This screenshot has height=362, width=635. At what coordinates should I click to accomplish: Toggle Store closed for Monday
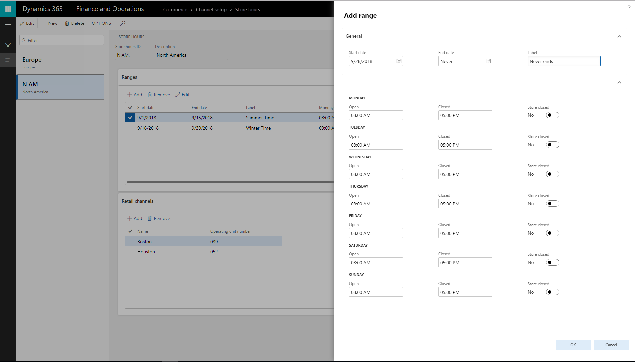point(552,115)
